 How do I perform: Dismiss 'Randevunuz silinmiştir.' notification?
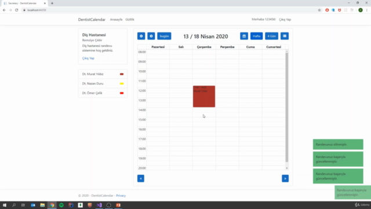(x=338, y=145)
